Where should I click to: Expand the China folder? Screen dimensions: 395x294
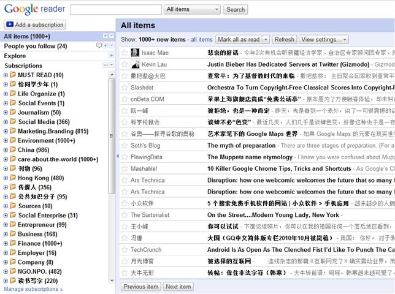[6, 150]
